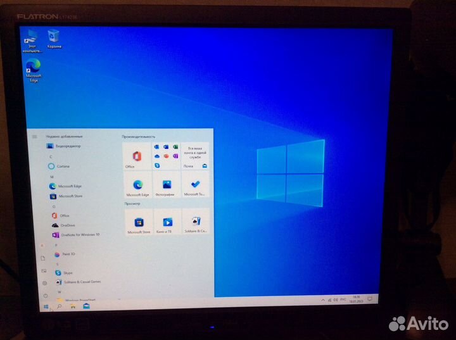Launch Paint 3D from the app list
Viewport: 456px width, 340px height.
click(65, 254)
